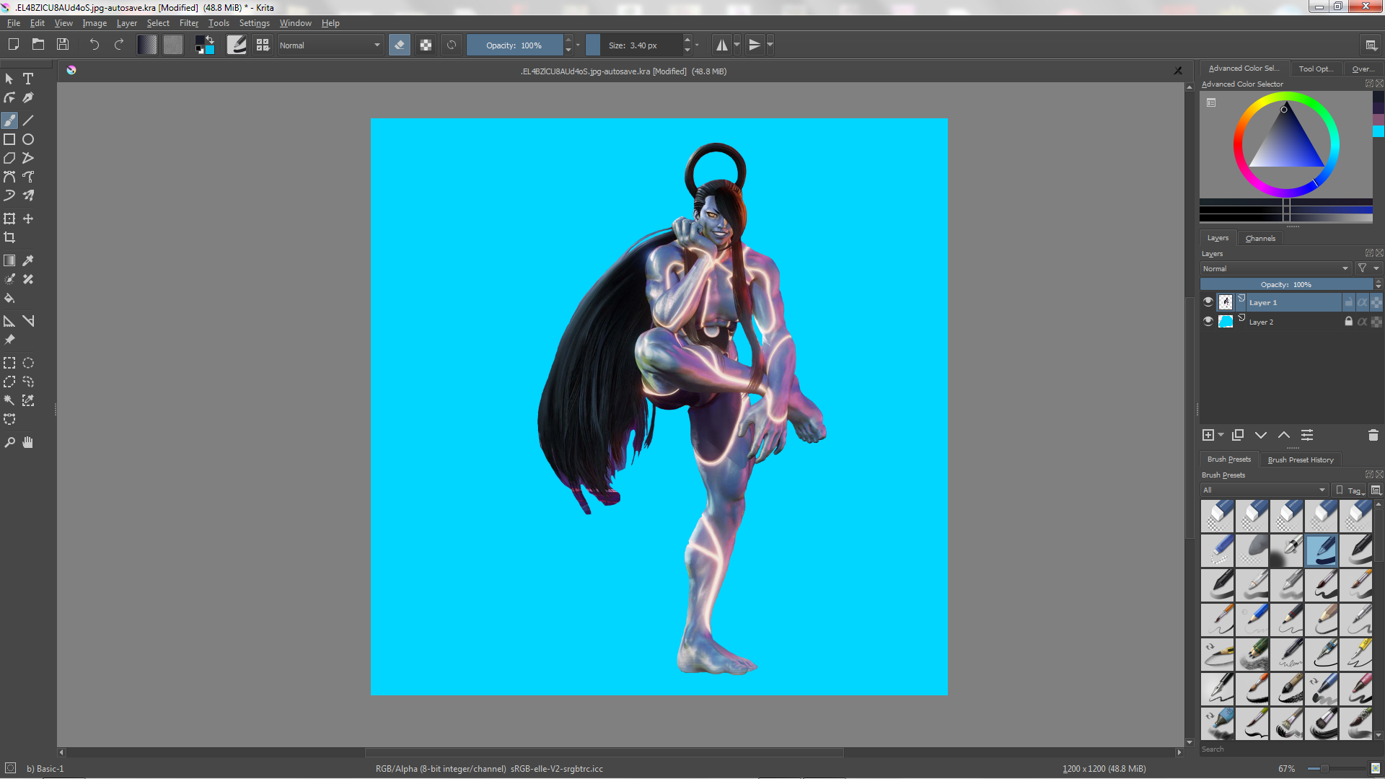Select the Text tool

(28, 79)
